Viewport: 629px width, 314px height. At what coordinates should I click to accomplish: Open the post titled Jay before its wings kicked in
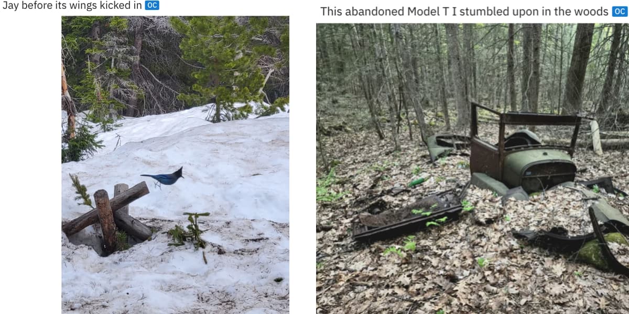click(72, 5)
